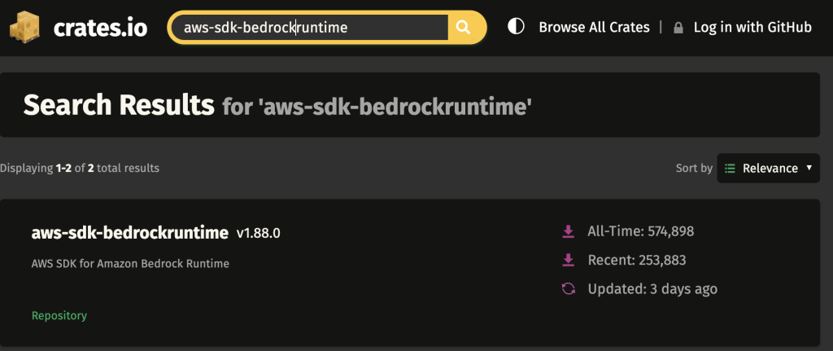
Task: Open Browse All Crates link
Action: (594, 27)
